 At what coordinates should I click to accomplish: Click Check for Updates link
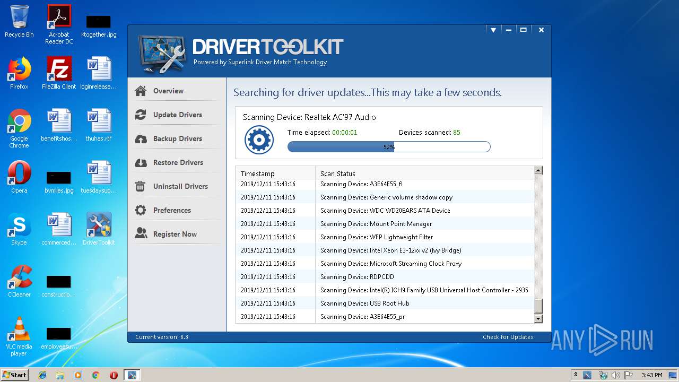point(508,337)
